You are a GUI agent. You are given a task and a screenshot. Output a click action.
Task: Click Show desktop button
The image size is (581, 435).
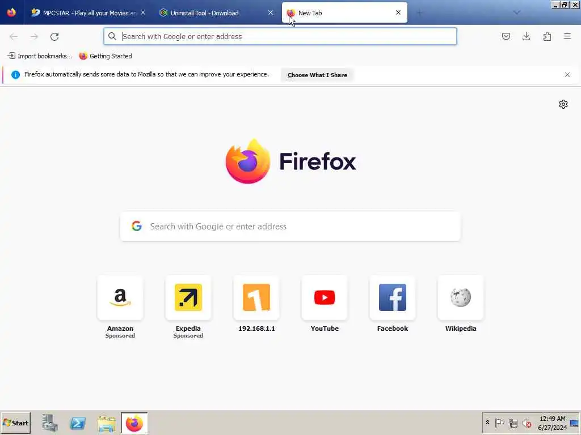pos(575,423)
